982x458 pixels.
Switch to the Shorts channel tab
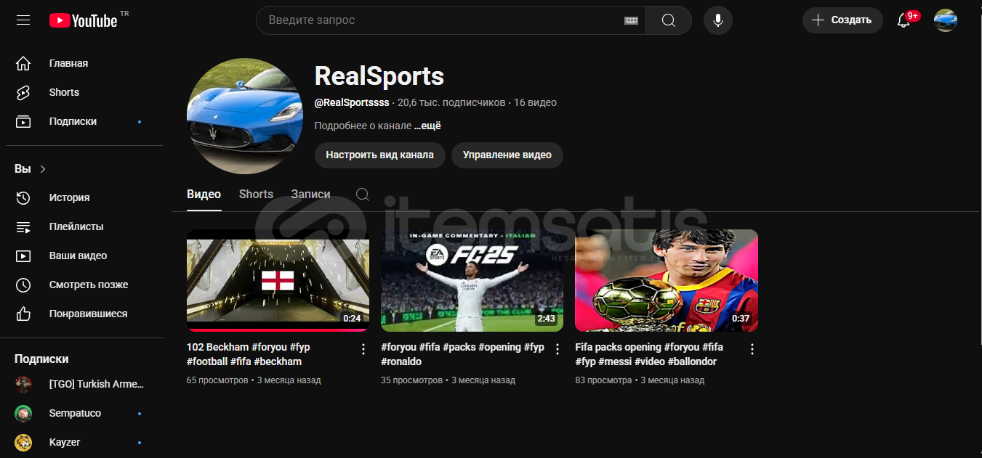click(256, 195)
